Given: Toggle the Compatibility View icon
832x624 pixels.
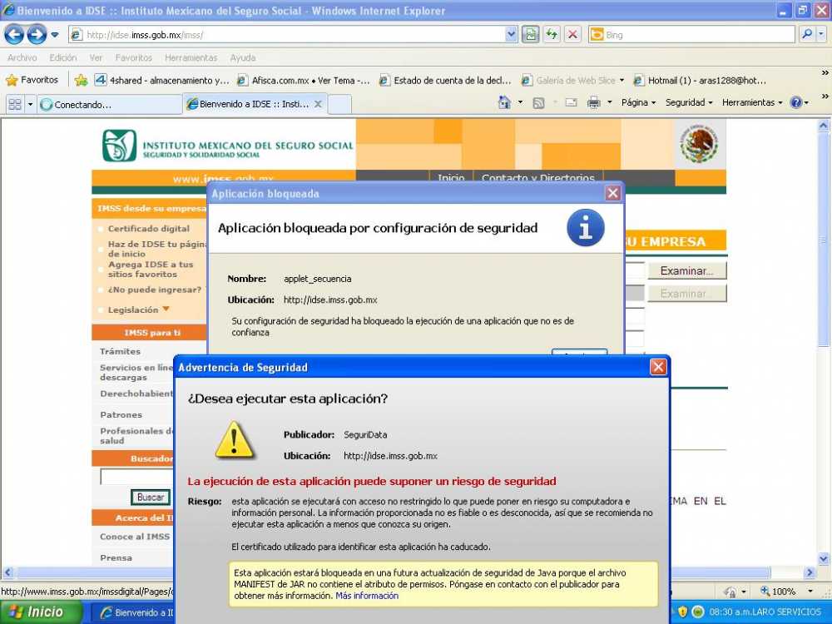Looking at the screenshot, I should click(x=530, y=35).
